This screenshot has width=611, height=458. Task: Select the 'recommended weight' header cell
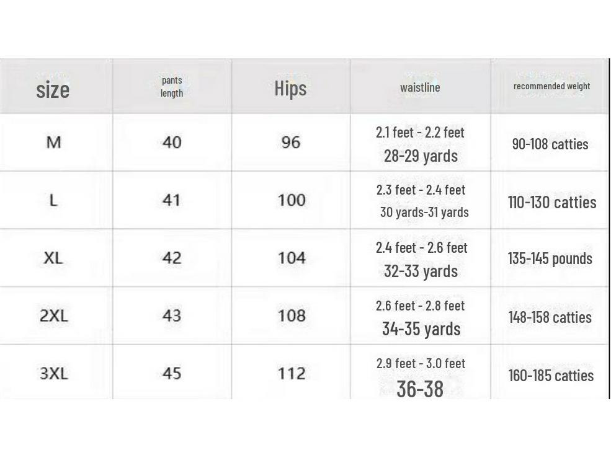tap(551, 86)
